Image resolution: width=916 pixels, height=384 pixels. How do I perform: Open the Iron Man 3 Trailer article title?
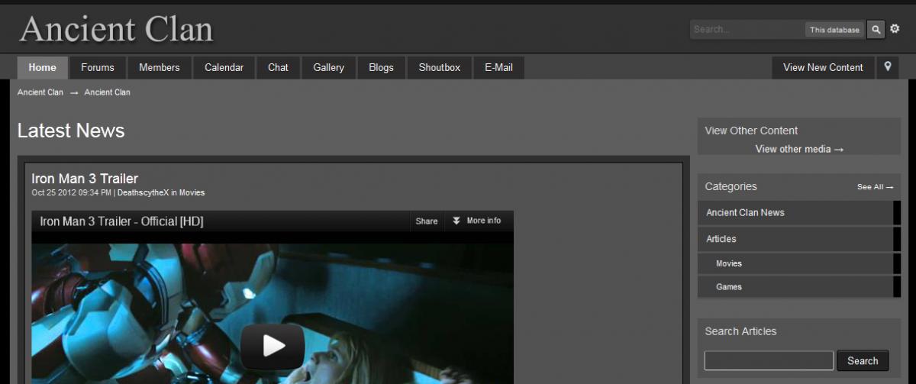coord(85,179)
